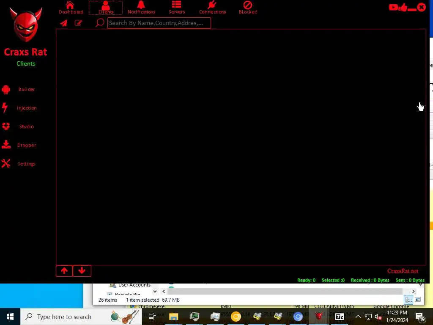Click Explorer's horizontal scroll left arrow
This screenshot has width=433, height=325.
[164, 291]
